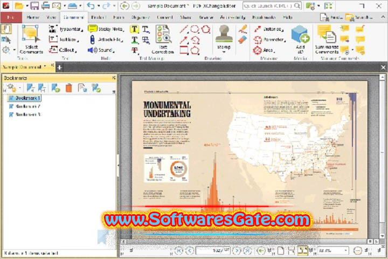Select the Oval drawing tool
388x259 pixels.
click(x=195, y=29)
